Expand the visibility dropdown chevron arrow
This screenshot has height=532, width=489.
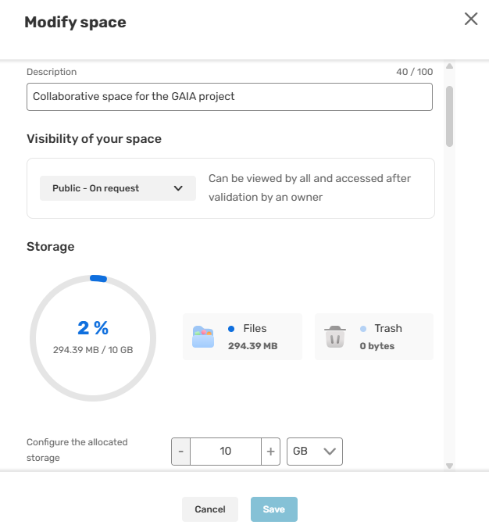178,188
